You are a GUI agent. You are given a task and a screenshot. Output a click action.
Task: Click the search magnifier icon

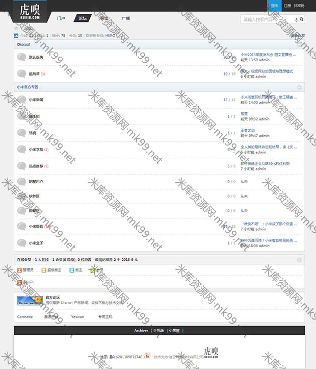[x=301, y=19]
